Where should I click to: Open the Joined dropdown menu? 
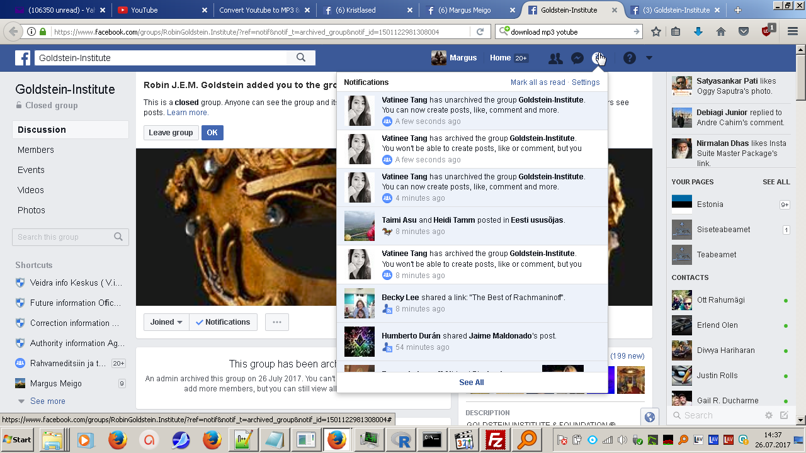pyautogui.click(x=166, y=322)
